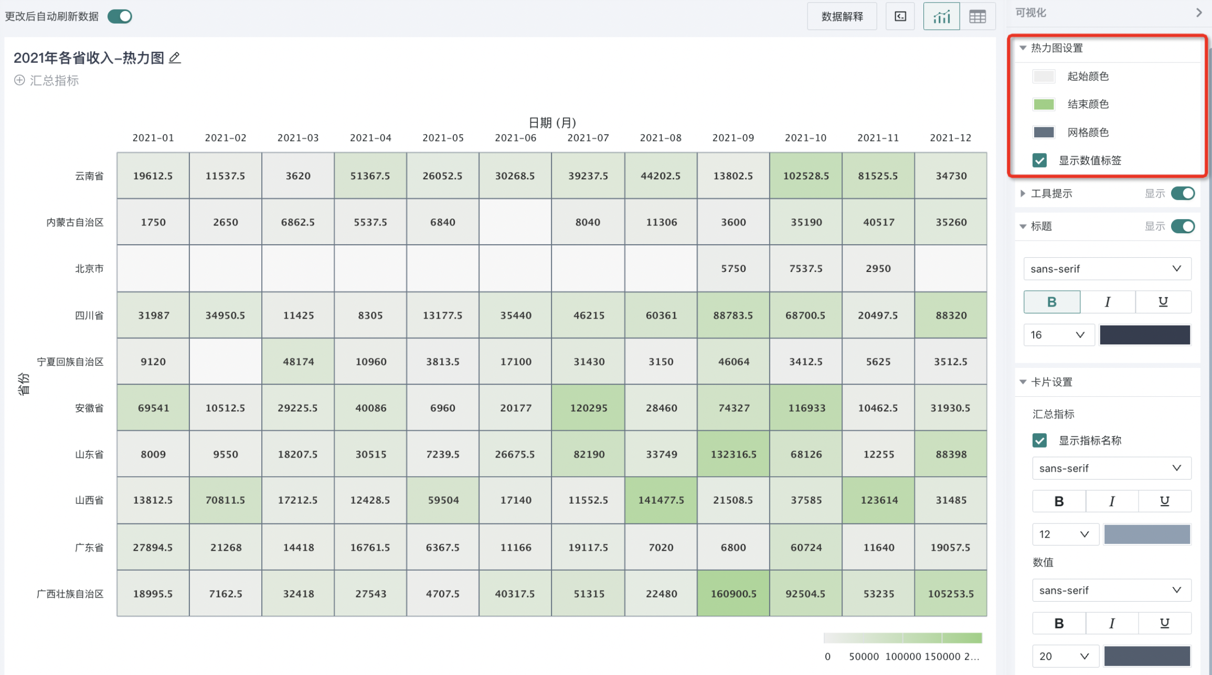
Task: Pick the 结束颜色 green swatch
Action: 1044,104
